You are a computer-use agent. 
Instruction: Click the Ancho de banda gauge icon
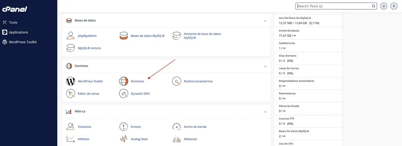tap(177, 126)
